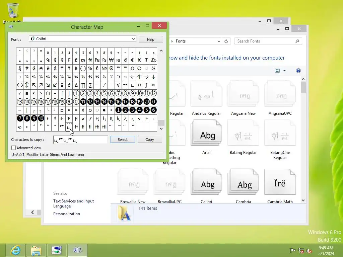Open the Cambria Math font thumbnail

click(x=280, y=182)
